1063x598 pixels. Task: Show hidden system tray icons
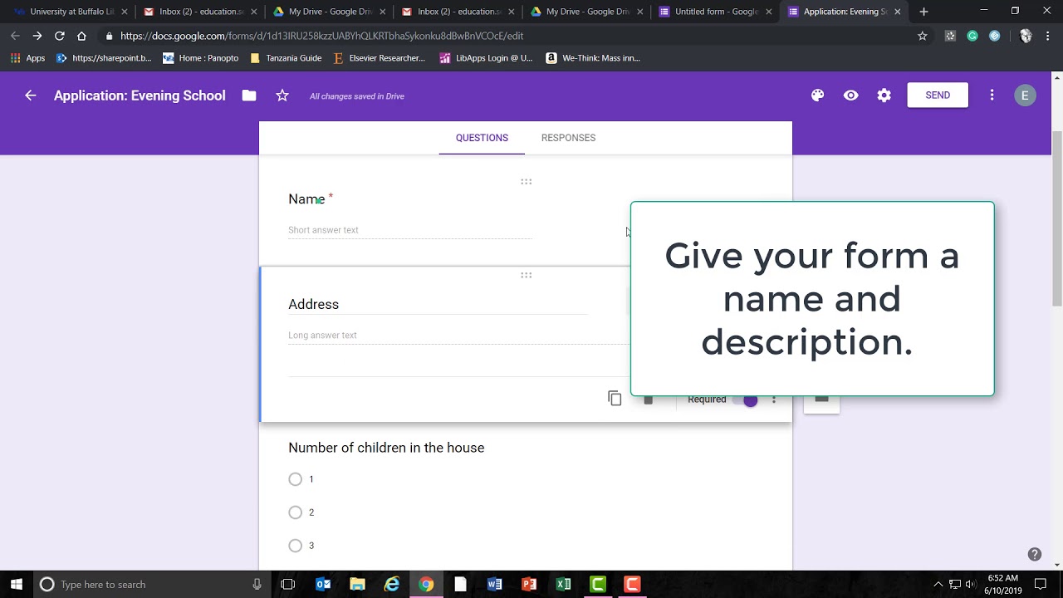point(938,584)
